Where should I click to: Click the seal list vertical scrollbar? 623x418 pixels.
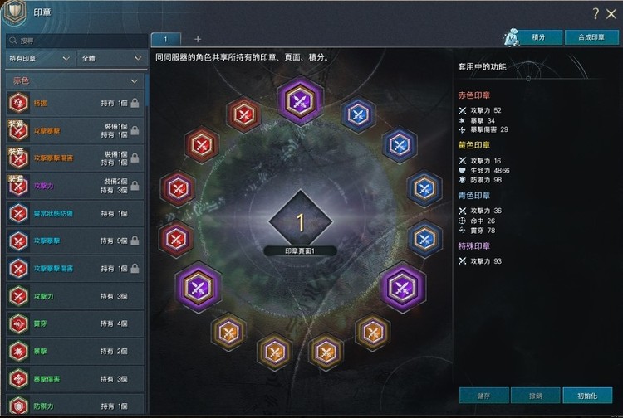[147, 90]
